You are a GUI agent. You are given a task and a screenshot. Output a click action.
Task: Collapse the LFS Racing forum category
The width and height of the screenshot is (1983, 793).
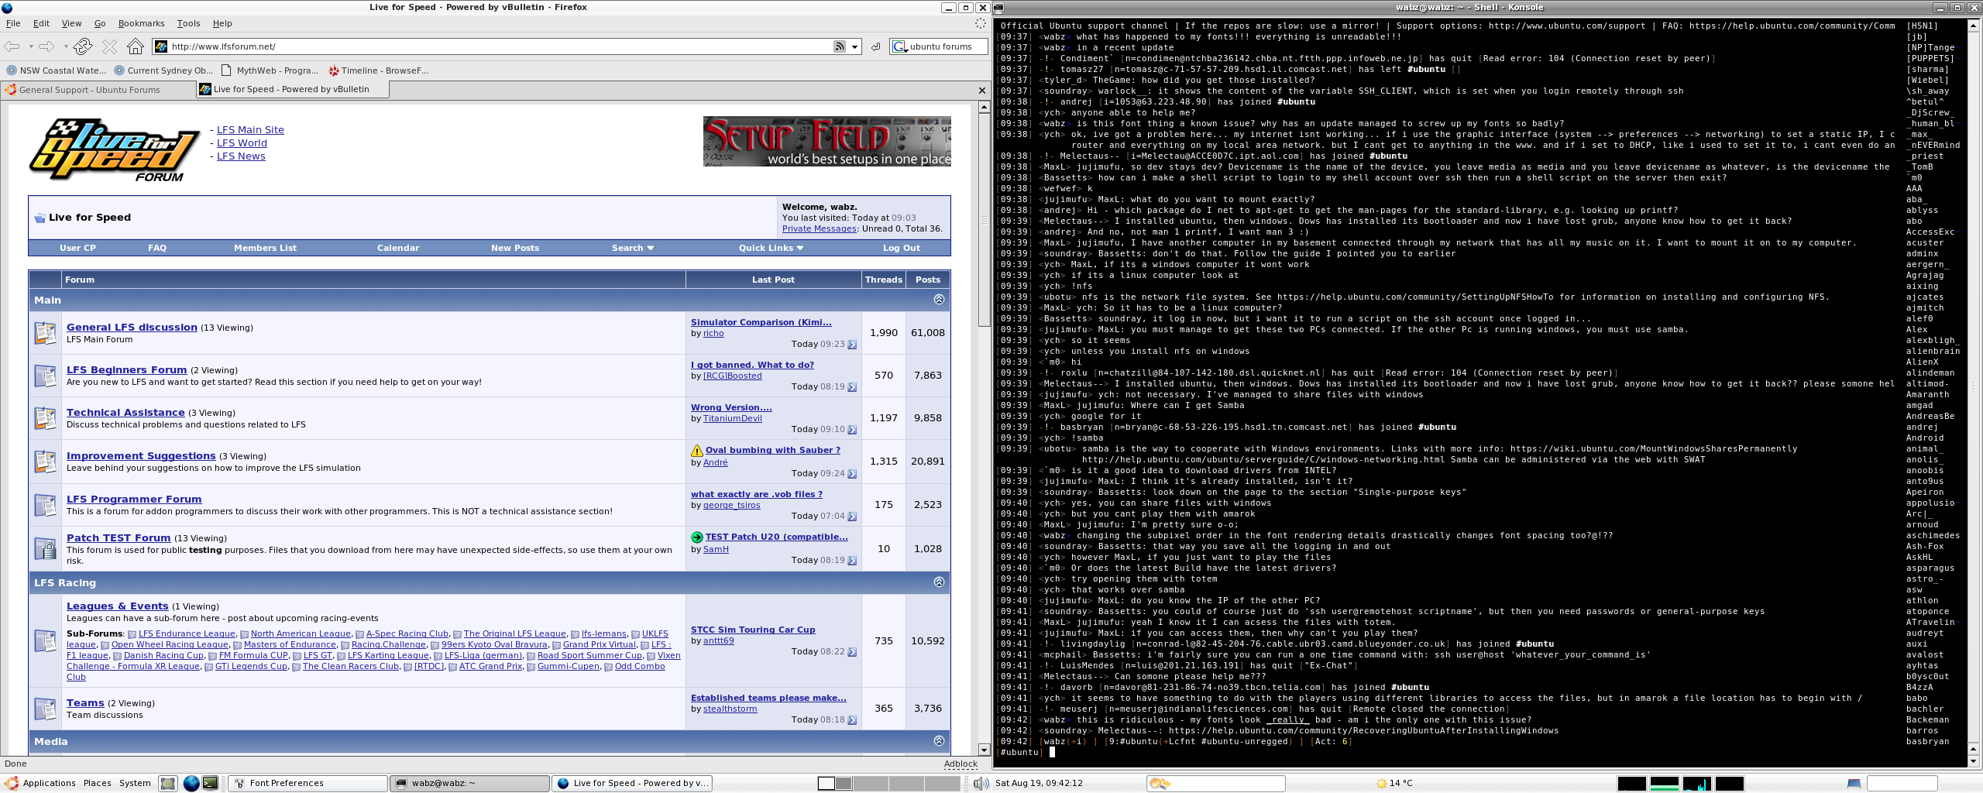point(939,582)
